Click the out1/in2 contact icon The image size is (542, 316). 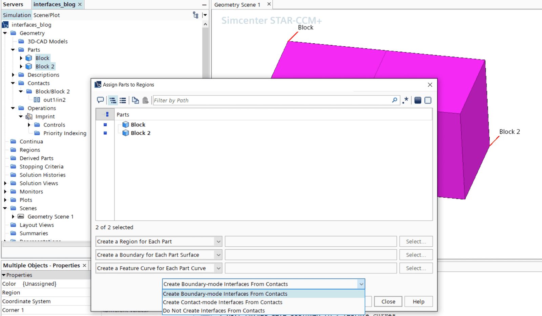[x=37, y=100]
